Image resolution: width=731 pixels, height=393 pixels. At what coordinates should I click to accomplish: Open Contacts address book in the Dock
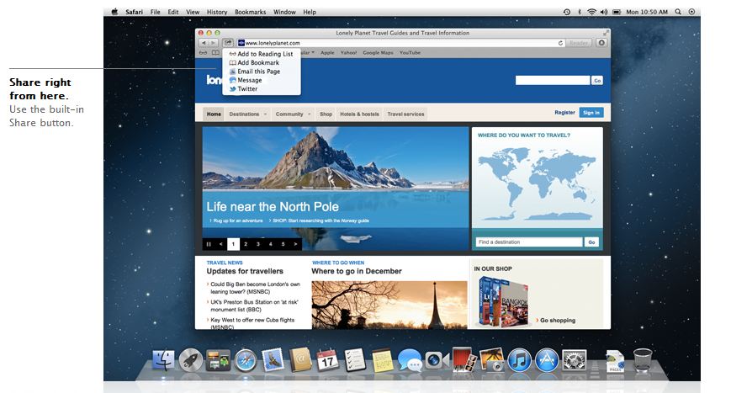pos(300,360)
